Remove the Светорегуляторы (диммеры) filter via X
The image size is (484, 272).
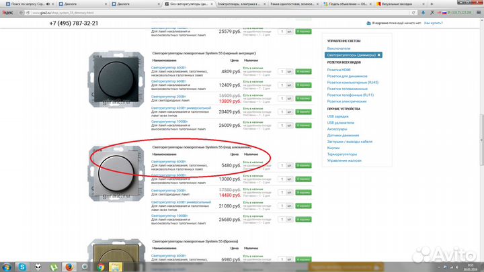pos(378,54)
